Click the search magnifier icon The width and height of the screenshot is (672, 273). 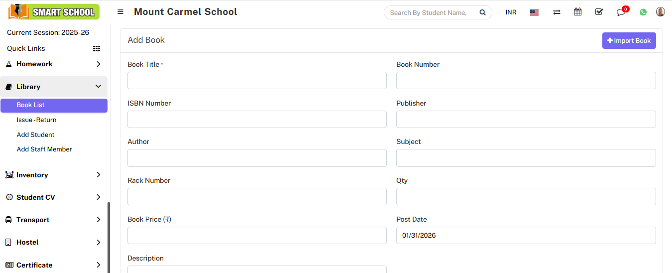[x=482, y=13]
